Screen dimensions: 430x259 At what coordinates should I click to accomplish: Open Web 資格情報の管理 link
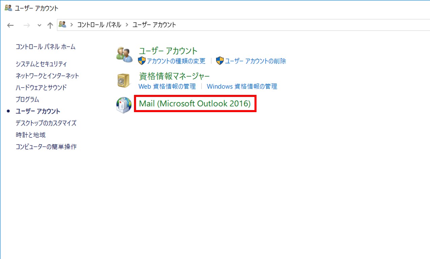pos(167,86)
